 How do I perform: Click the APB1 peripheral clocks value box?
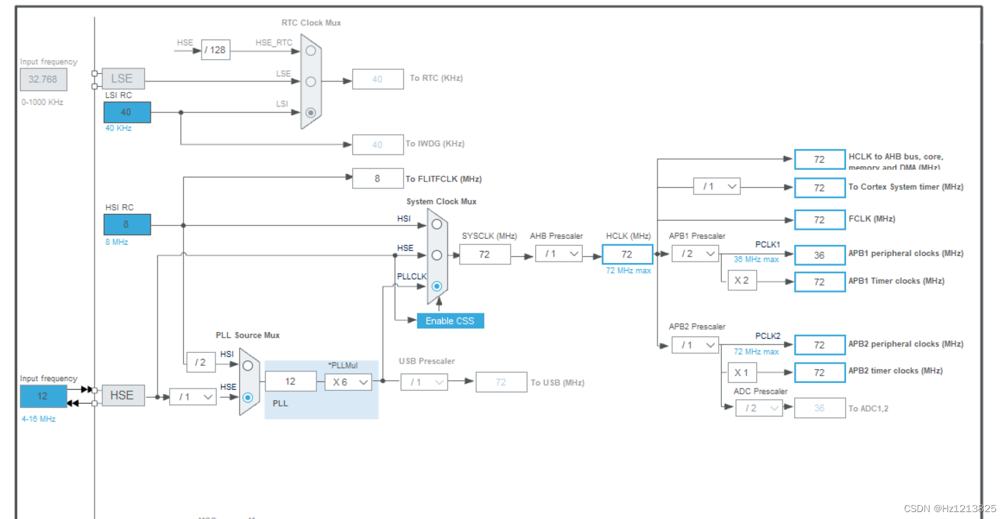pos(820,255)
